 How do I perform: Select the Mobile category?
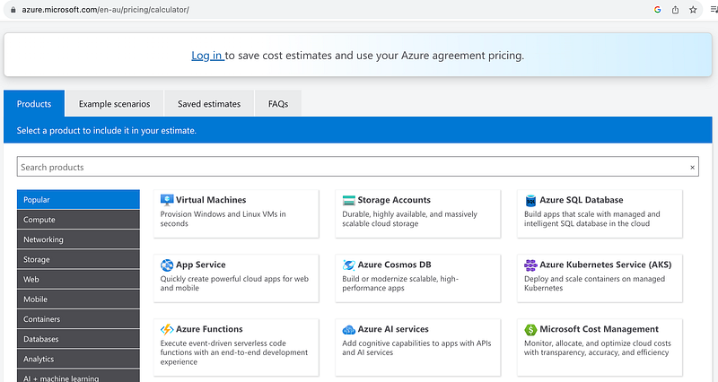[78, 300]
